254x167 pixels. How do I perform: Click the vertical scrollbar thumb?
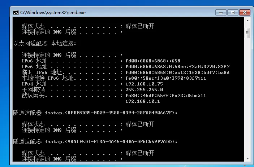tap(247, 33)
